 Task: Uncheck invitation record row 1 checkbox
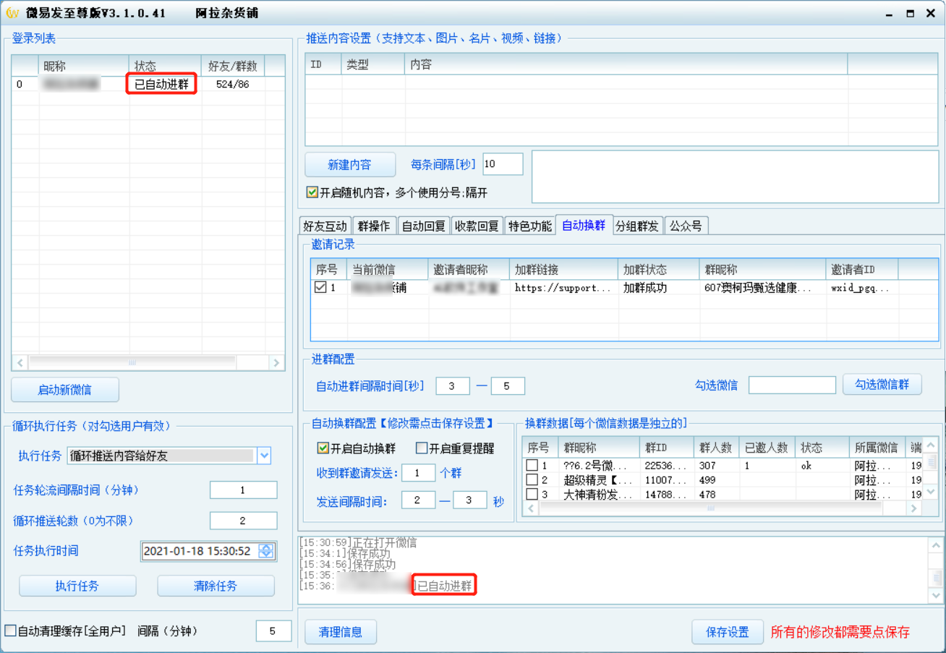pos(320,287)
